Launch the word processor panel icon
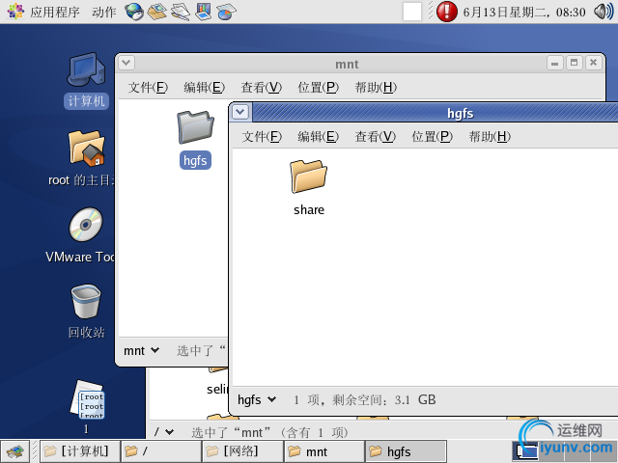The width and height of the screenshot is (618, 463). (x=181, y=12)
